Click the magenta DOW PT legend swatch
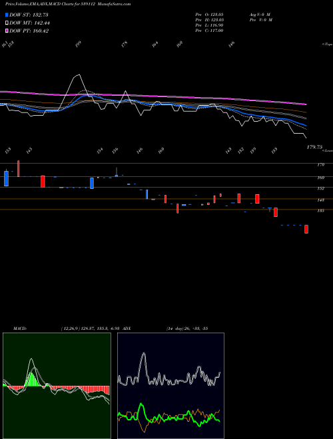The height and width of the screenshot is (439, 333). pyautogui.click(x=7, y=31)
